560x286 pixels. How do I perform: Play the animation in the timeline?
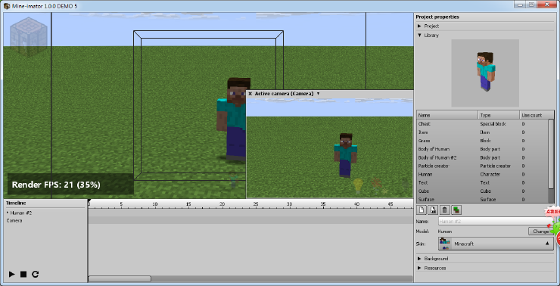pos(12,274)
